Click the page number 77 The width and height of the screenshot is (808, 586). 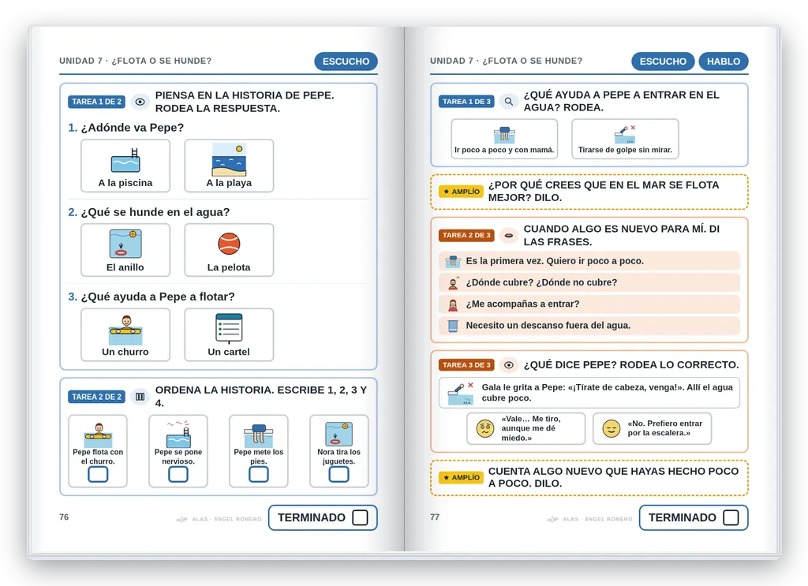(435, 517)
